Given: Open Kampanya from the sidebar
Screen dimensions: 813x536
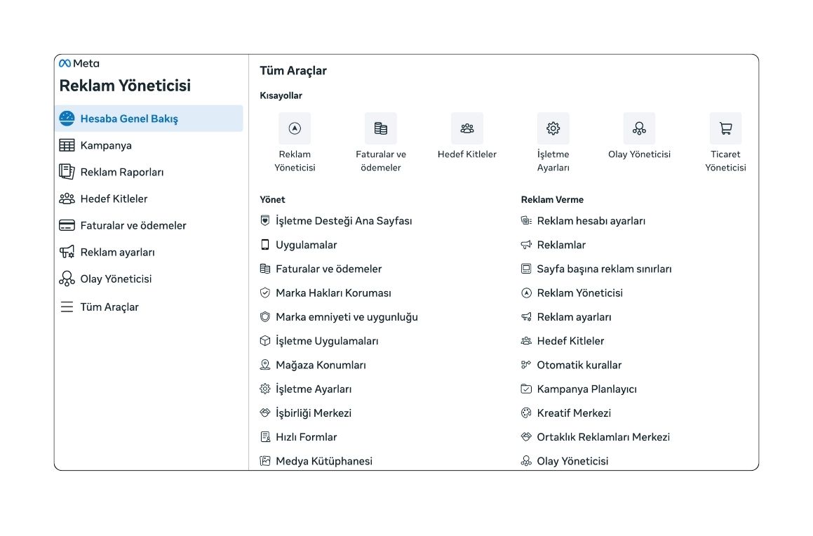Looking at the screenshot, I should pyautogui.click(x=106, y=145).
